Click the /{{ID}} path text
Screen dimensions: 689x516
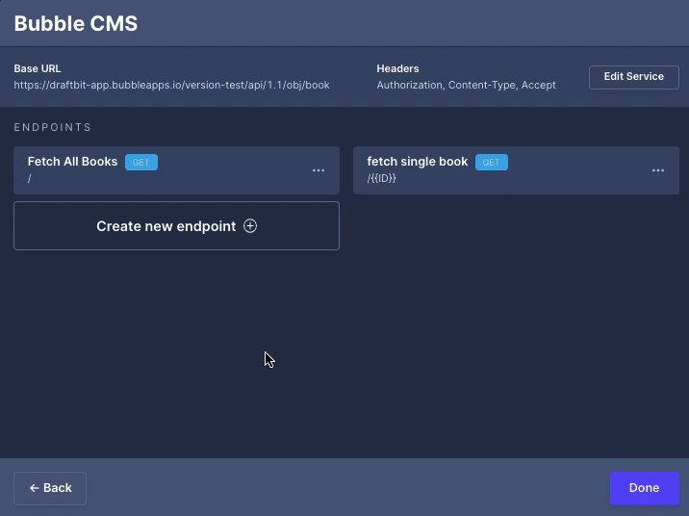tap(381, 178)
